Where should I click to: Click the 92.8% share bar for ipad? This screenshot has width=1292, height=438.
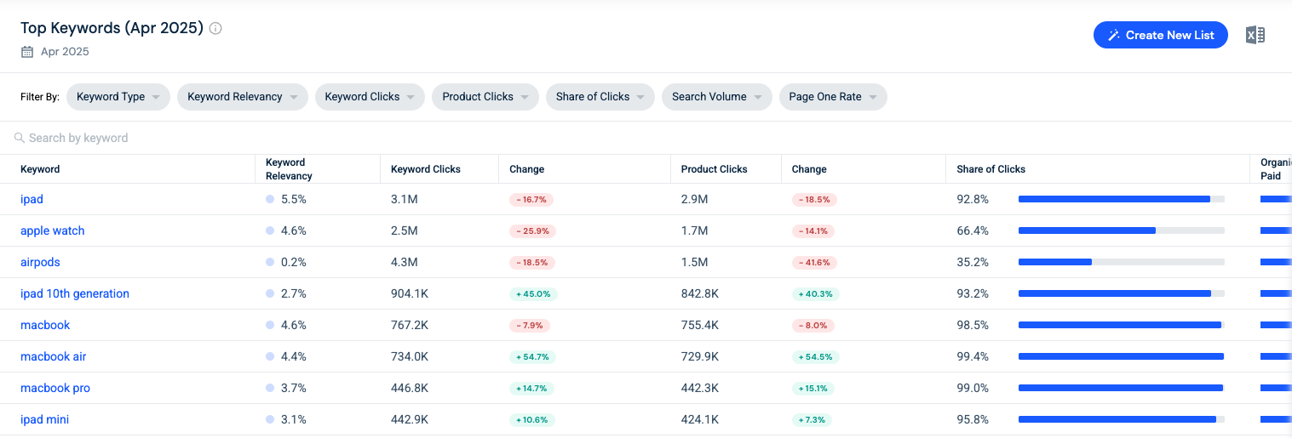coord(1122,199)
